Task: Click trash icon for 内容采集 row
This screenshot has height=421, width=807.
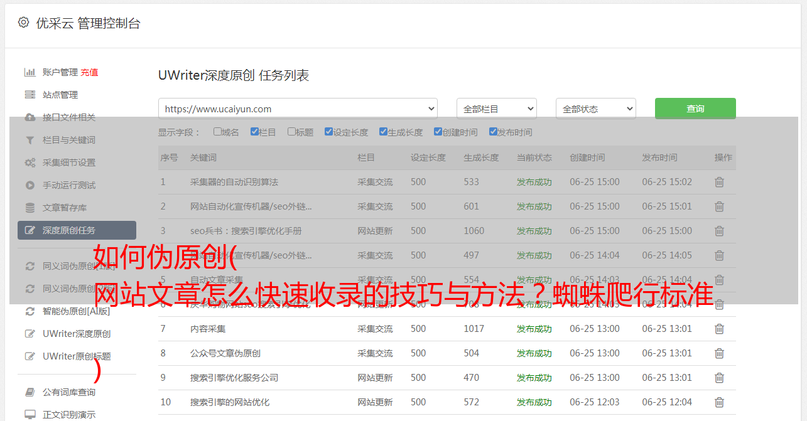Action: point(719,329)
